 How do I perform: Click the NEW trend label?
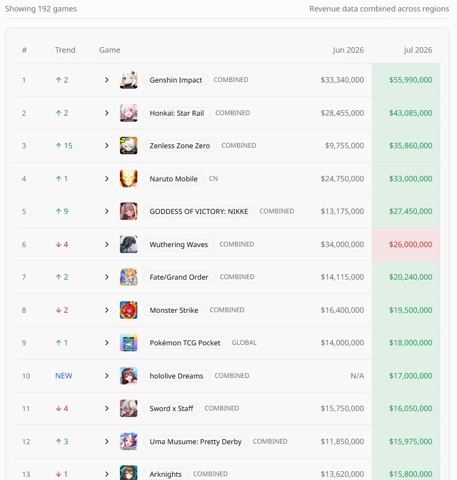[64, 376]
